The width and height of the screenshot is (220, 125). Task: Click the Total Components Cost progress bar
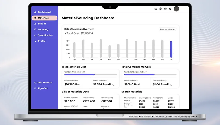pyautogui.click(x=150, y=74)
